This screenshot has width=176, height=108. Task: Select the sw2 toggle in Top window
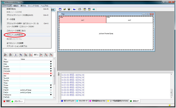pyautogui.click(x=129, y=20)
